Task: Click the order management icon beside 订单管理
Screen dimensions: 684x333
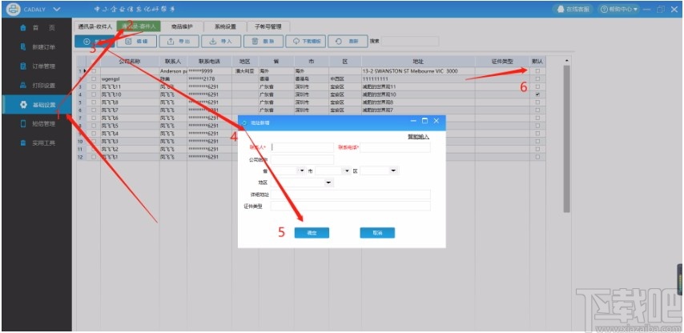Action: (x=23, y=66)
